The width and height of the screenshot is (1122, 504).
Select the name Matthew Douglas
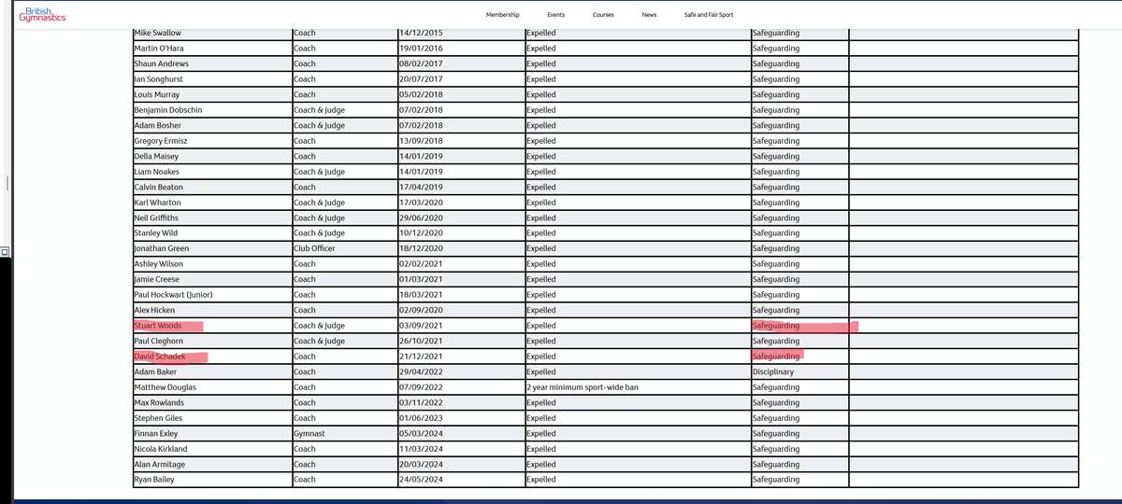(x=165, y=387)
